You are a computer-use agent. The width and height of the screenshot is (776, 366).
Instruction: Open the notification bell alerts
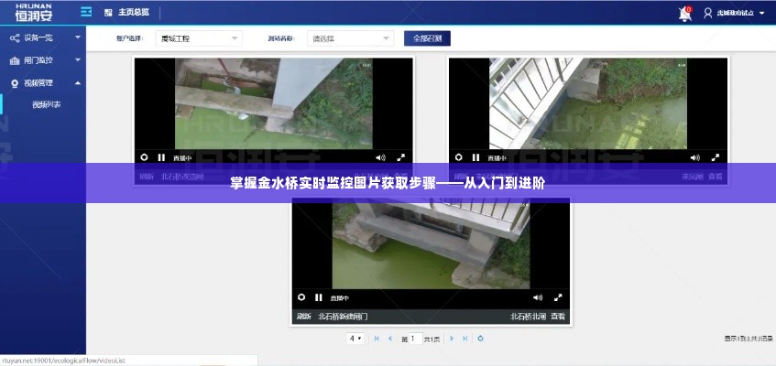pos(684,14)
